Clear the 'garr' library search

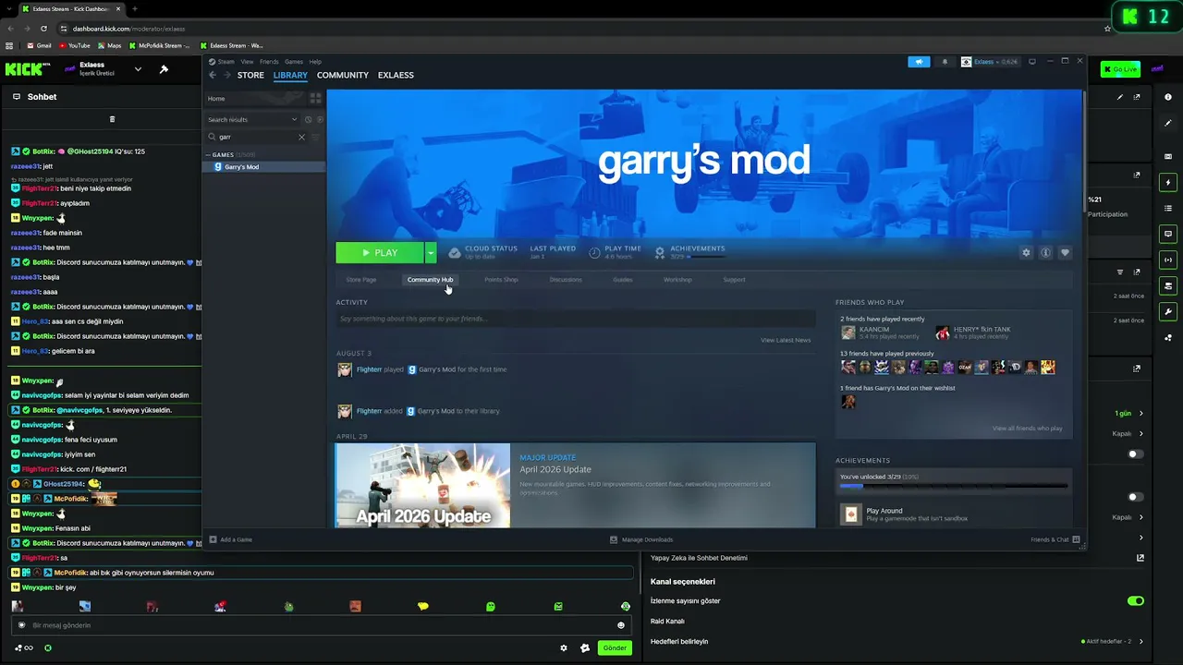point(301,137)
